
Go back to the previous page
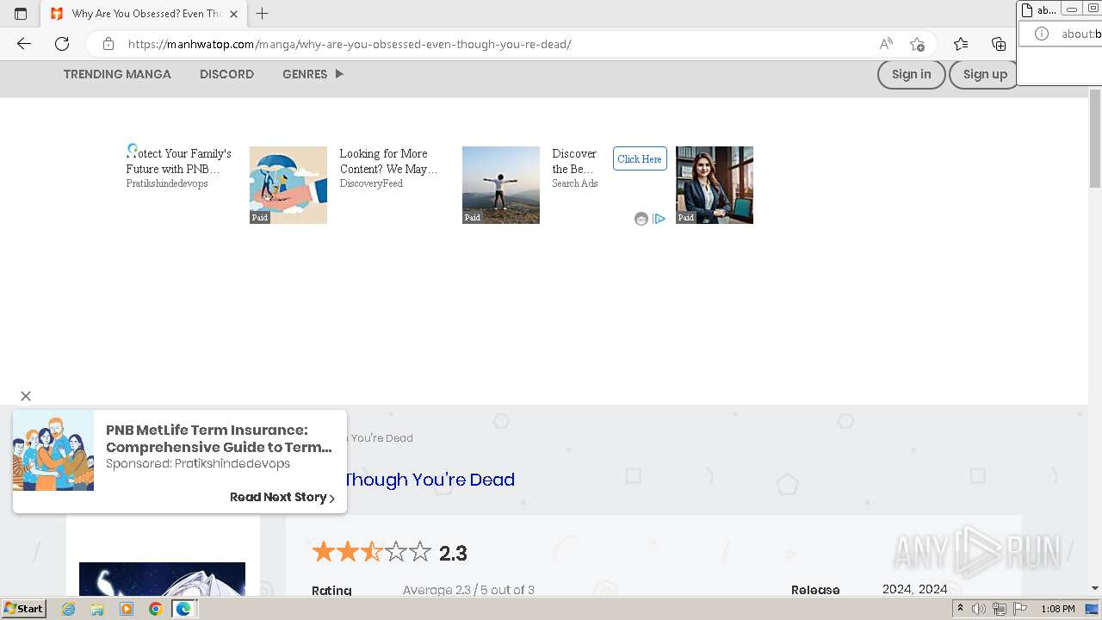point(24,44)
